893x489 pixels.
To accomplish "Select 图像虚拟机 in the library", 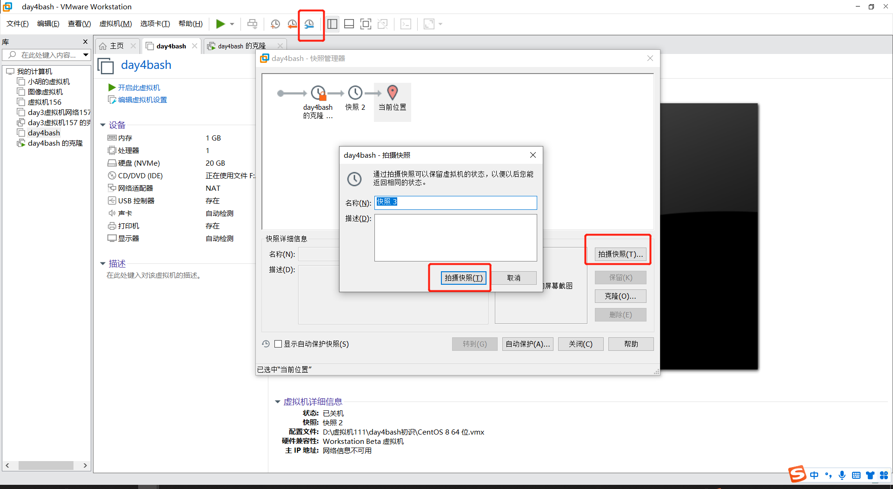I will (x=45, y=92).
